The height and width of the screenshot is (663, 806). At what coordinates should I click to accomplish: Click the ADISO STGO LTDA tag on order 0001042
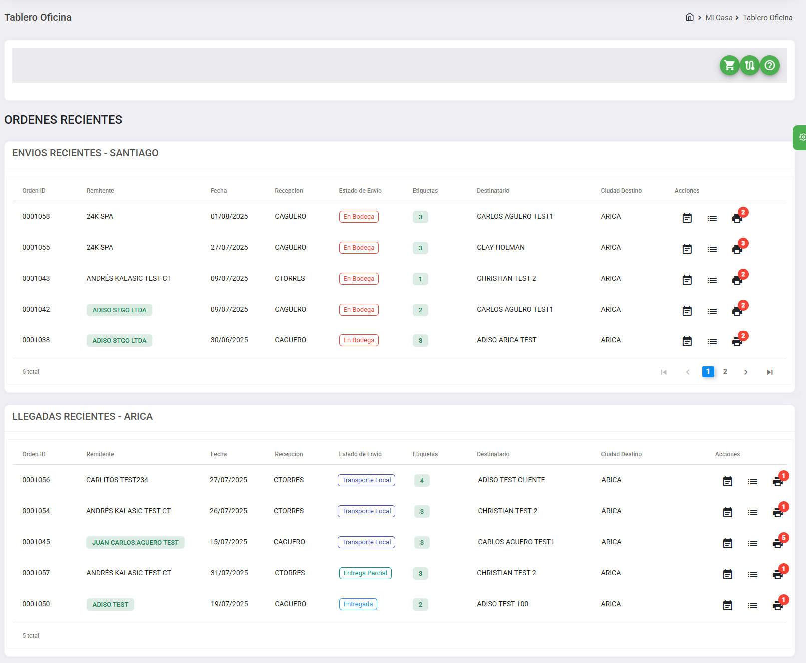[119, 310]
